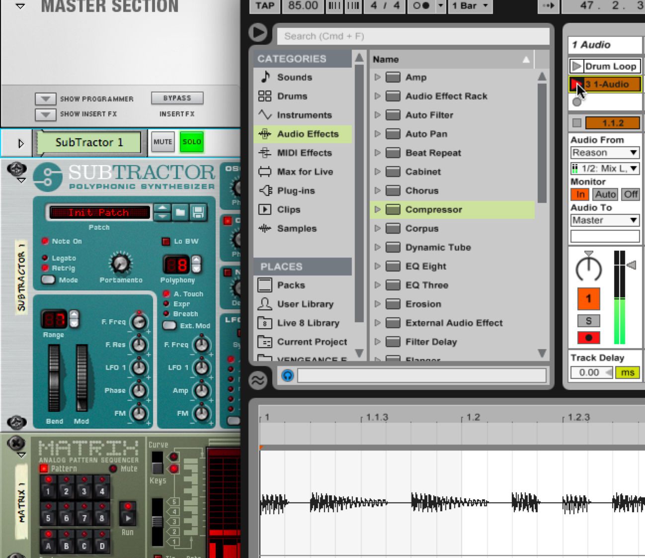Select Auto Filter in list
The height and width of the screenshot is (558, 645).
(429, 115)
